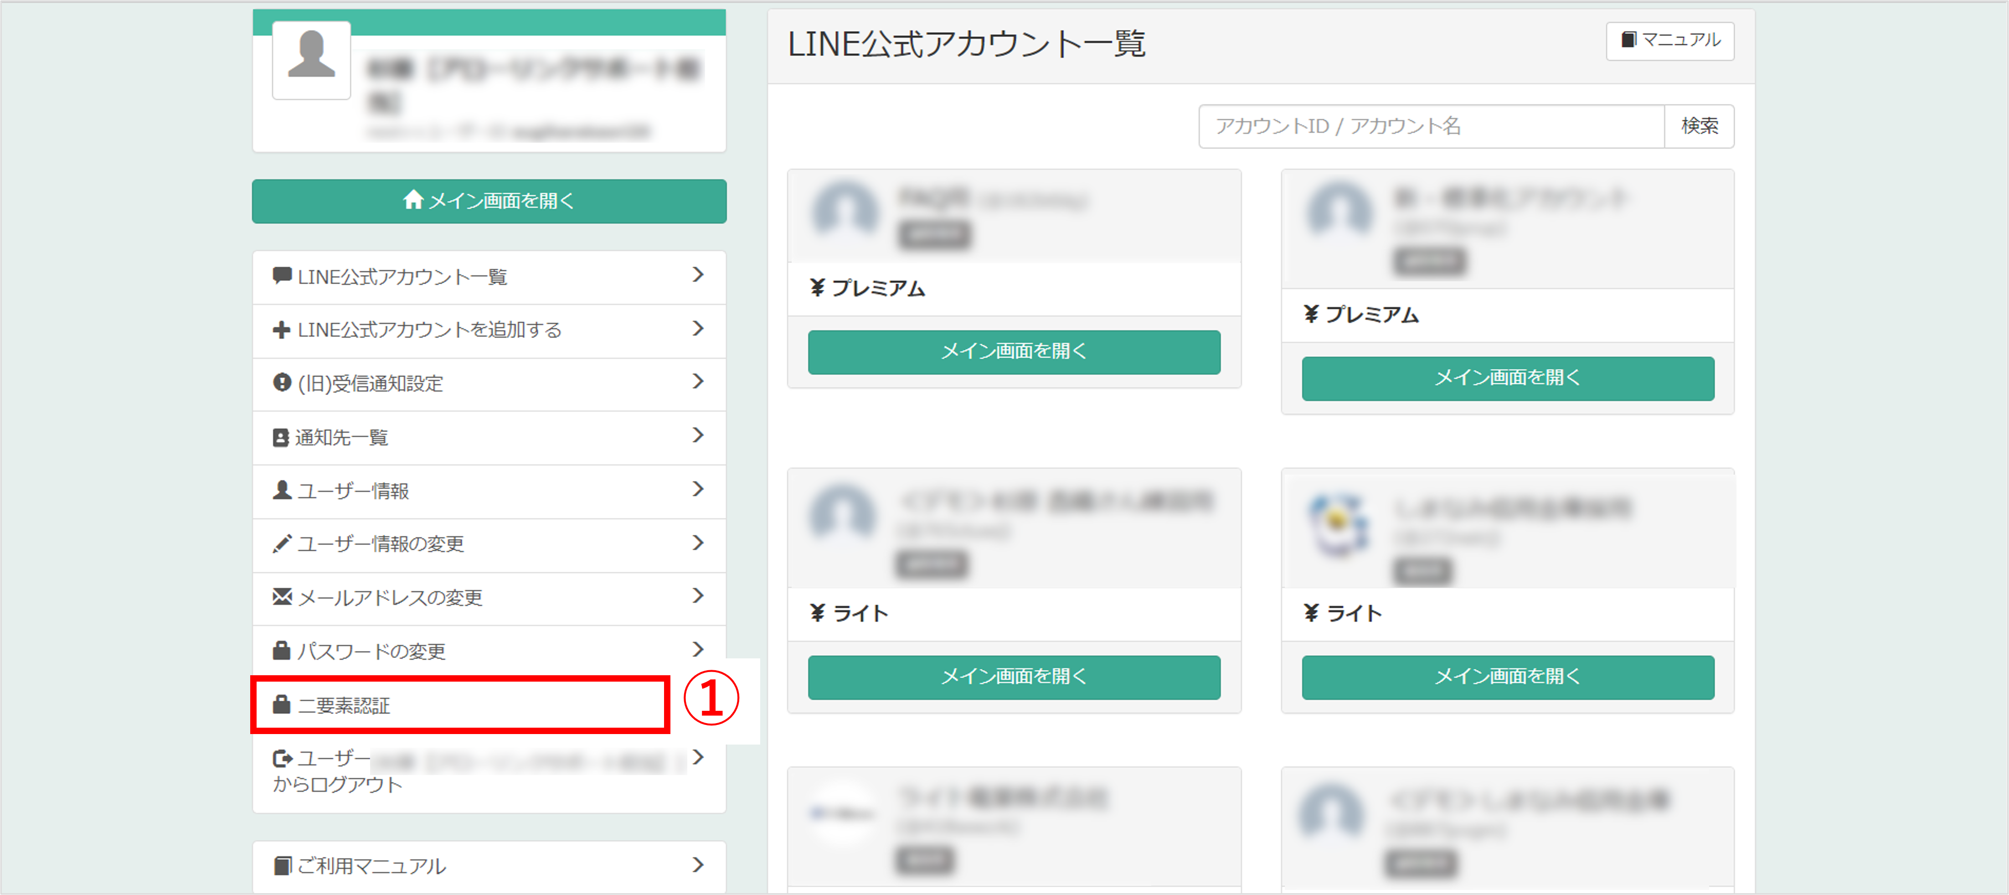Open main screen for first プレミアム account
This screenshot has width=2009, height=895.
(x=1014, y=352)
